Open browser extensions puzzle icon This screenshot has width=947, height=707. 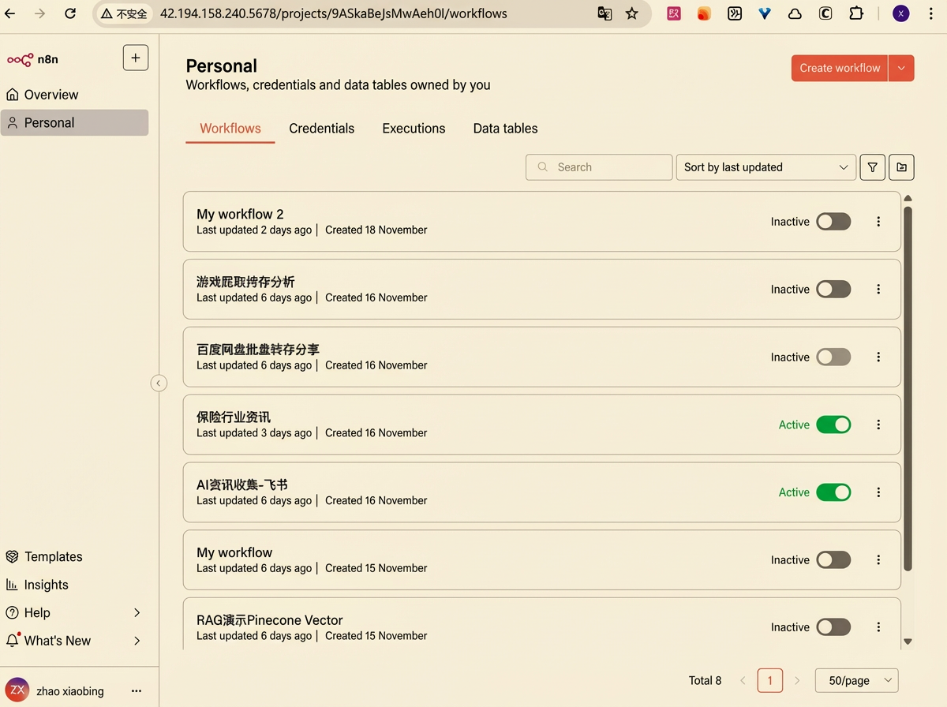[855, 13]
